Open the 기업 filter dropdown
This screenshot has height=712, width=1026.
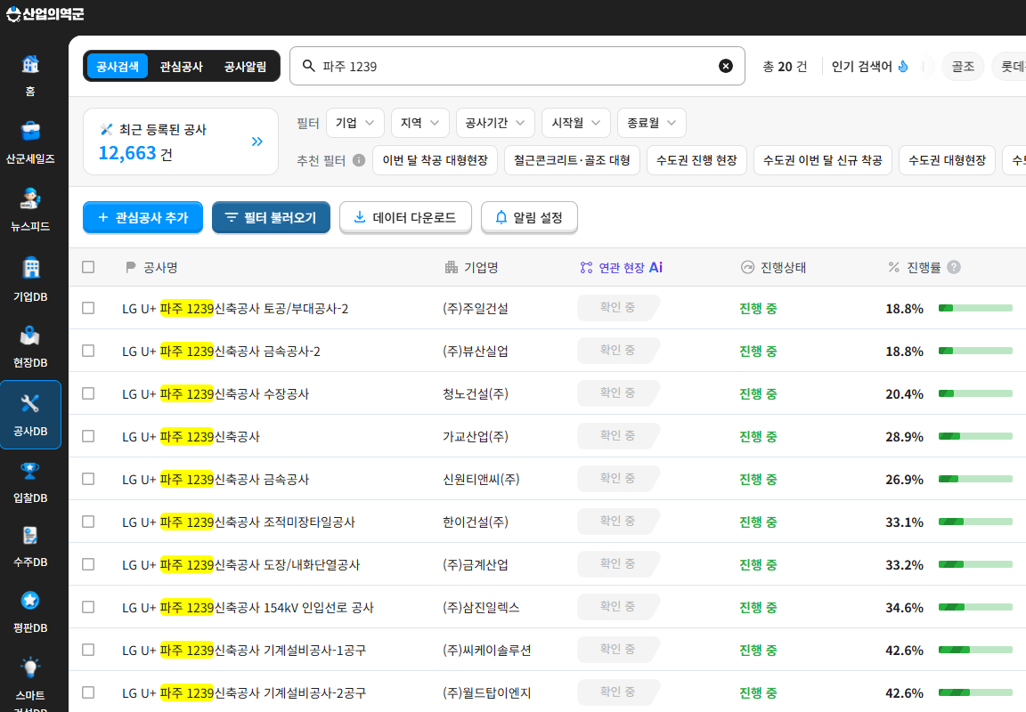pyautogui.click(x=355, y=123)
